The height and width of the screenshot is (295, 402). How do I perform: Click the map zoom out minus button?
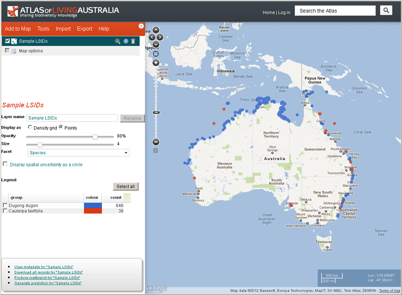156,142
